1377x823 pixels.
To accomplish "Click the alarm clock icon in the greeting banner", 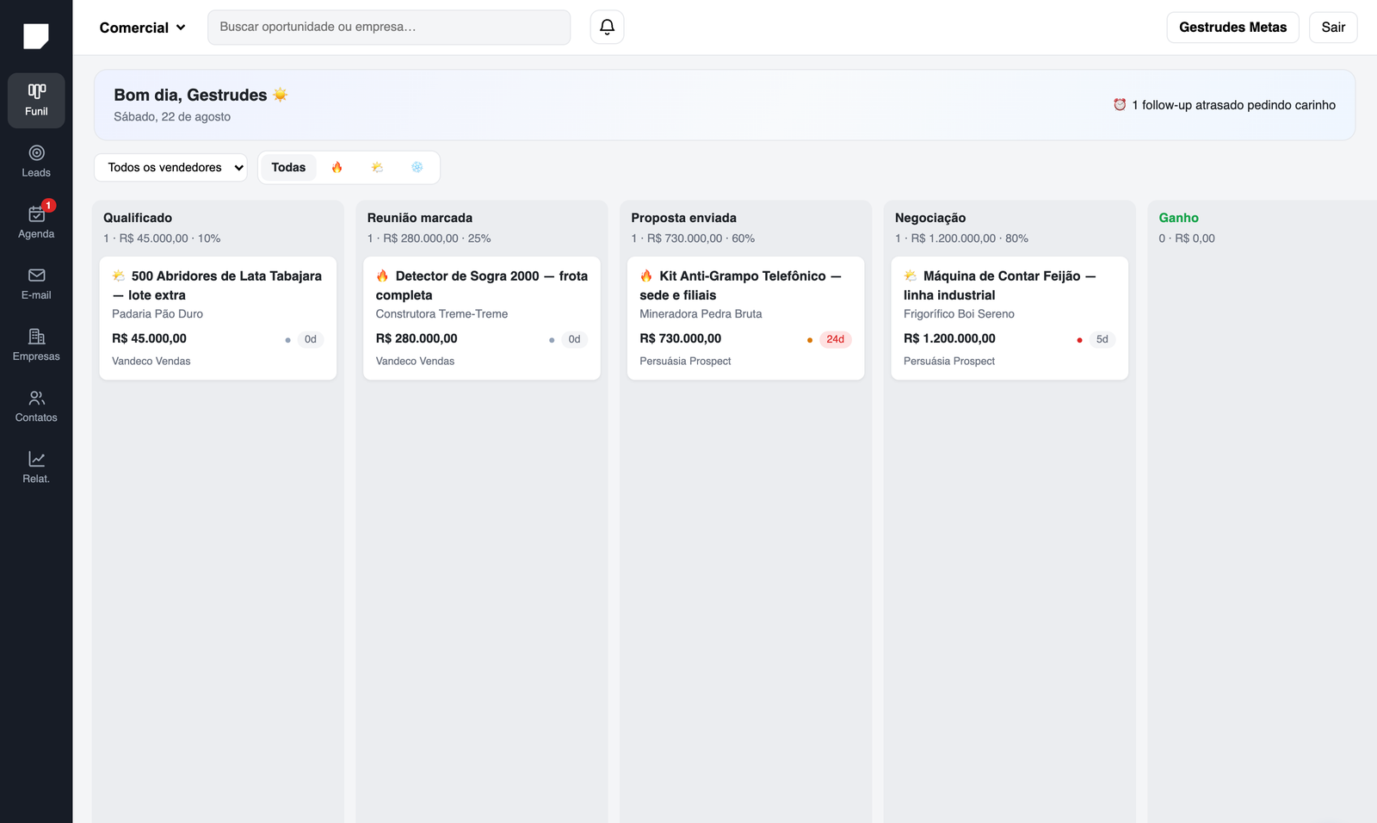I will (1120, 104).
